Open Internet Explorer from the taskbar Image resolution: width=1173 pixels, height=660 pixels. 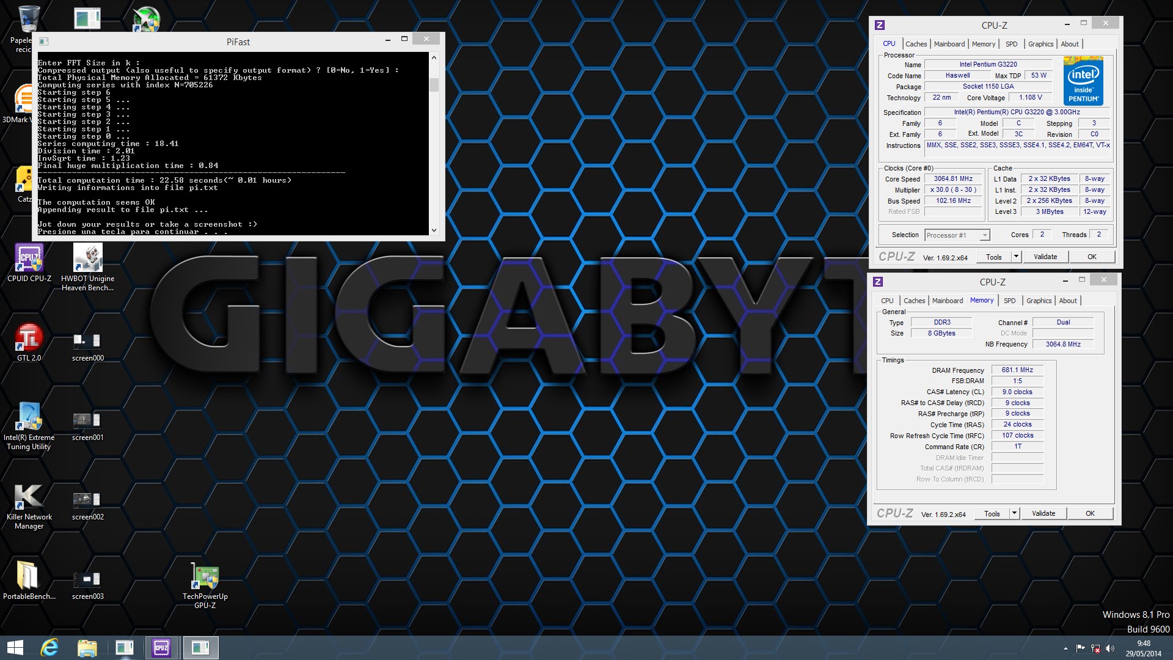pyautogui.click(x=49, y=648)
